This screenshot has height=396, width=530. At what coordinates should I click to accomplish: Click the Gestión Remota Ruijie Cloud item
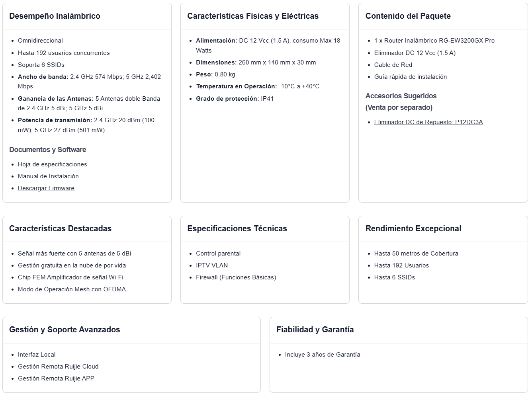point(58,367)
